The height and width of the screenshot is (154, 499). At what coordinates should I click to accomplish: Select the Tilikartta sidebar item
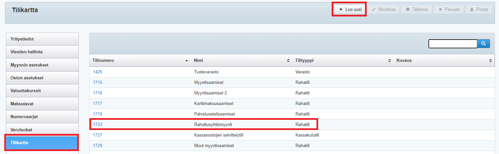point(42,143)
